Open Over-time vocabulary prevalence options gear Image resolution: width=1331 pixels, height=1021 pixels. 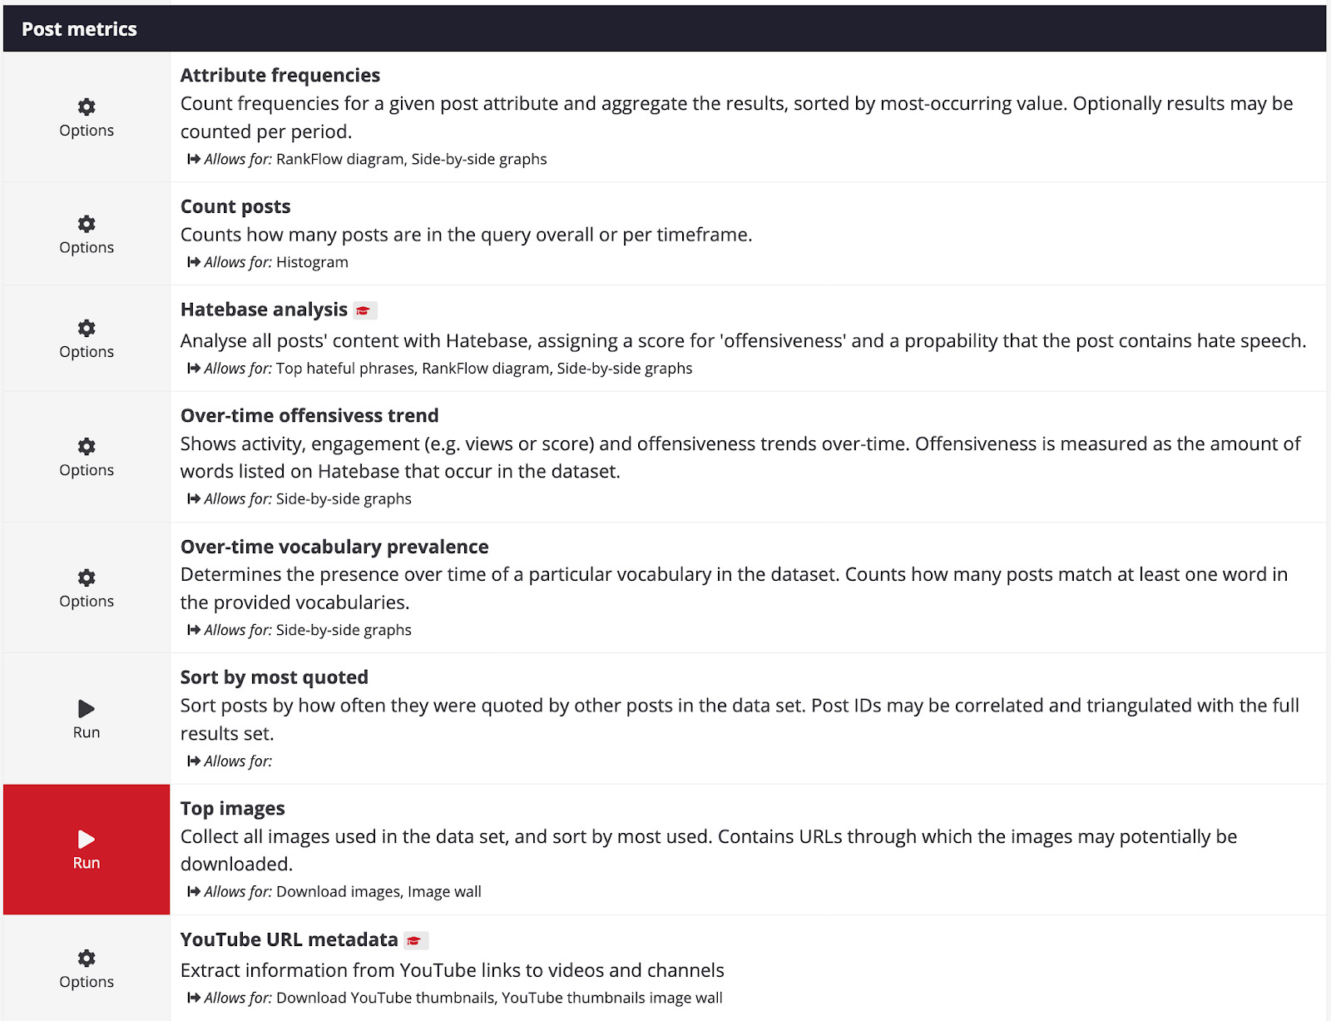87,577
